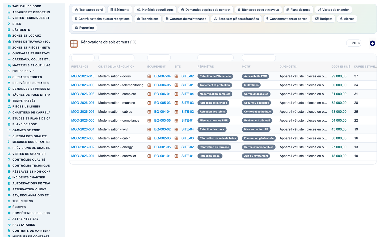Open the Périmètre column filter field
This screenshot has width=384, height=237.
tap(215, 58)
